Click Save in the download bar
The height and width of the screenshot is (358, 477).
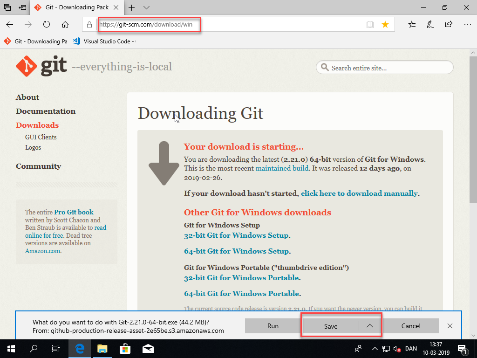(x=330, y=326)
